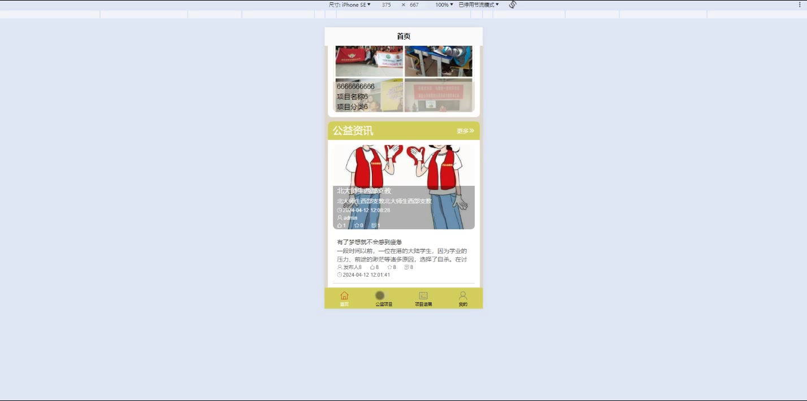Image resolution: width=807 pixels, height=401 pixels.
Task: Click the clock icon before 2024-04-12 12:08:28
Action: [x=340, y=210]
